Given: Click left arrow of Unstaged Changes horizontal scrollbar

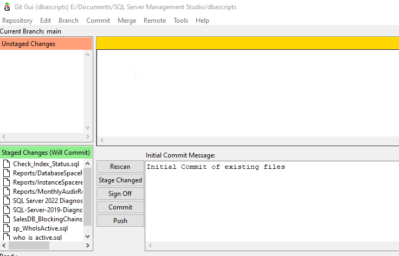Looking at the screenshot, I should pos(4,136).
